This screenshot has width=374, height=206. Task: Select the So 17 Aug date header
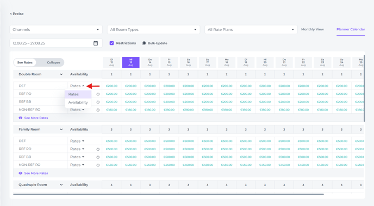[208, 62]
